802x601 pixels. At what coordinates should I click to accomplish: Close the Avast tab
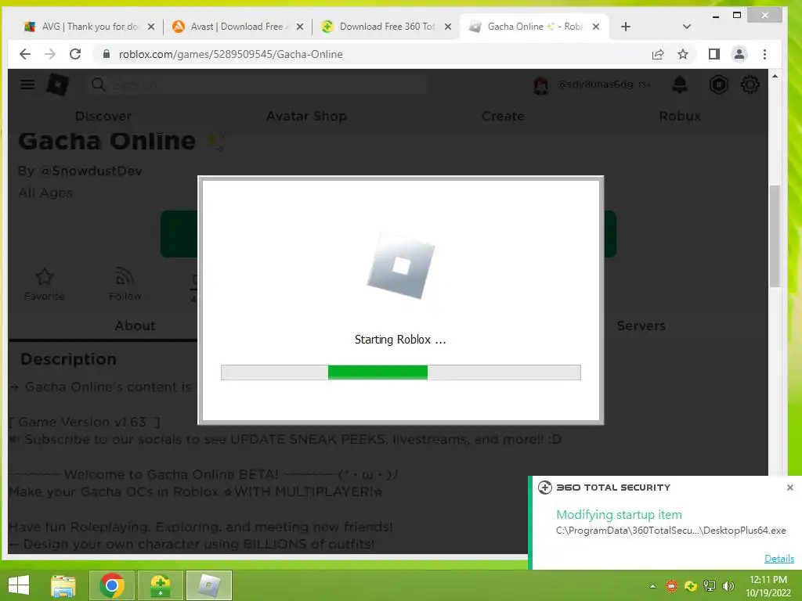point(300,27)
